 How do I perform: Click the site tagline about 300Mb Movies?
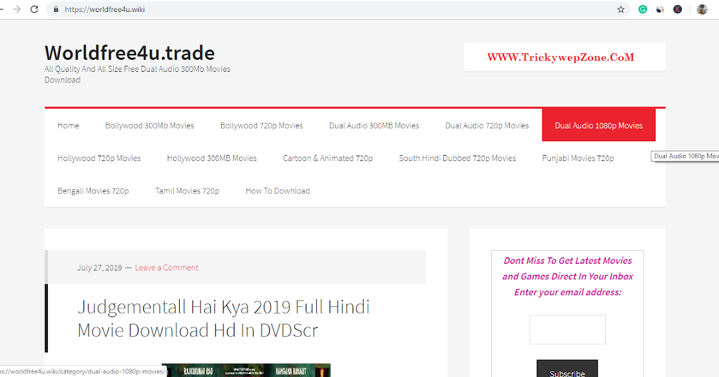tap(137, 74)
